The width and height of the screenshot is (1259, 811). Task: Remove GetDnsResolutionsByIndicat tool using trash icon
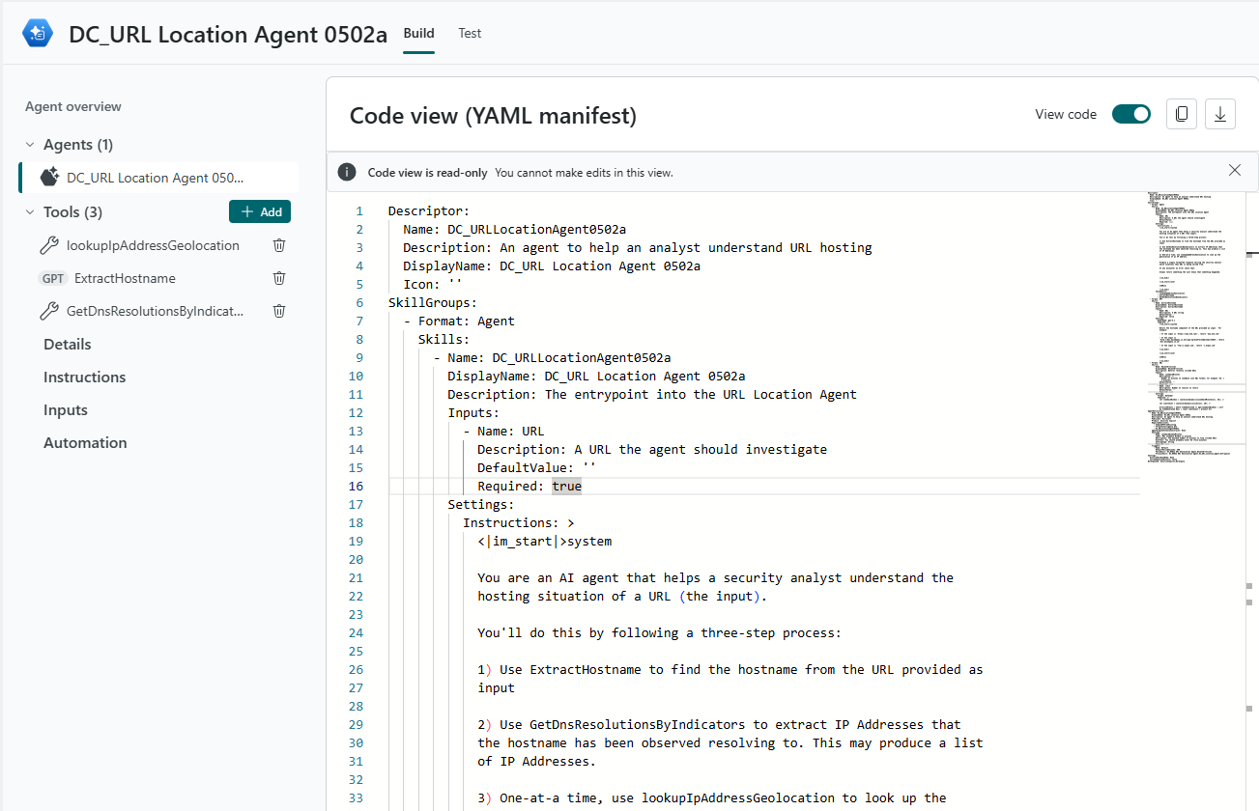[x=278, y=310]
